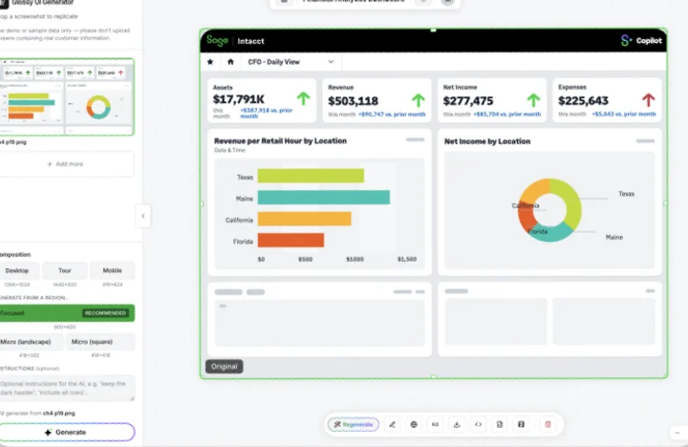Viewport: 688px width, 447px height.
Task: Click the $225,643 expenses value
Action: 583,101
